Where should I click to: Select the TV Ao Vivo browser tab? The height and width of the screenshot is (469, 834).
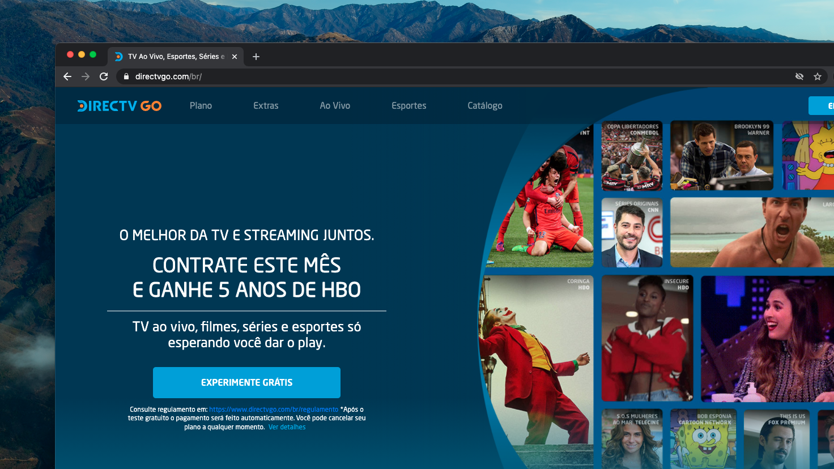tap(176, 57)
